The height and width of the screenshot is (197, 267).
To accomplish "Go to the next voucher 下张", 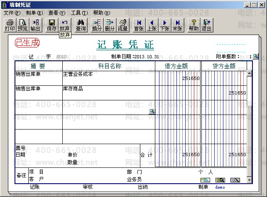I will pyautogui.click(x=165, y=25).
